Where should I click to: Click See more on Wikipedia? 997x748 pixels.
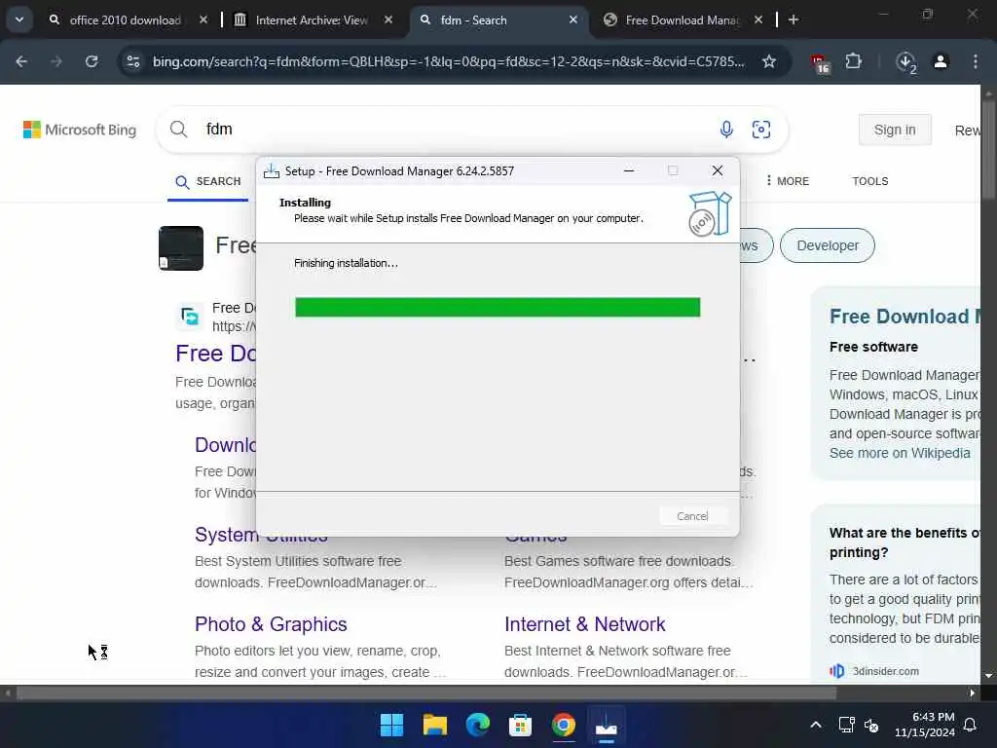coord(900,453)
